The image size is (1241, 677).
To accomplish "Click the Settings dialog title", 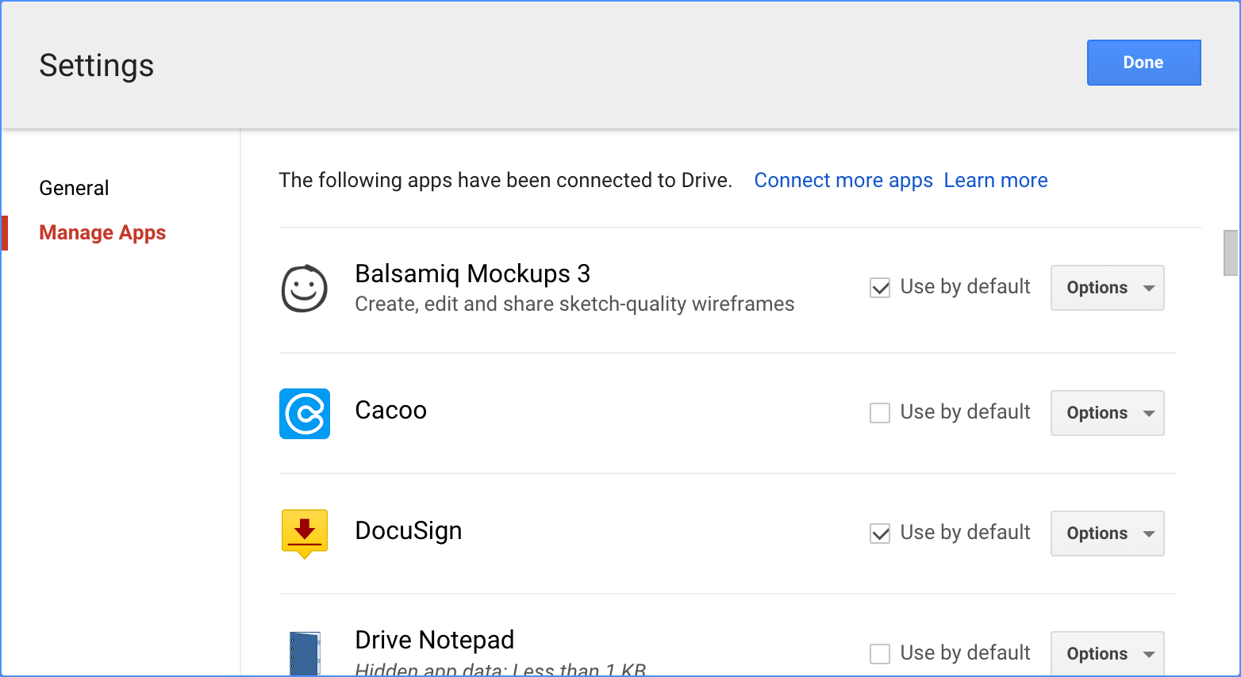I will (x=97, y=66).
